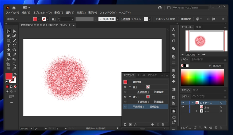Select the Gradient tool
The height and width of the screenshot is (135, 233).
pyautogui.click(x=8, y=55)
